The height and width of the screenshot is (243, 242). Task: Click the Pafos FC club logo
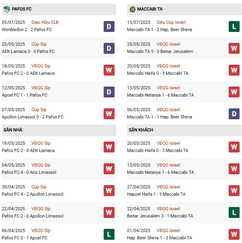[x=6, y=9]
